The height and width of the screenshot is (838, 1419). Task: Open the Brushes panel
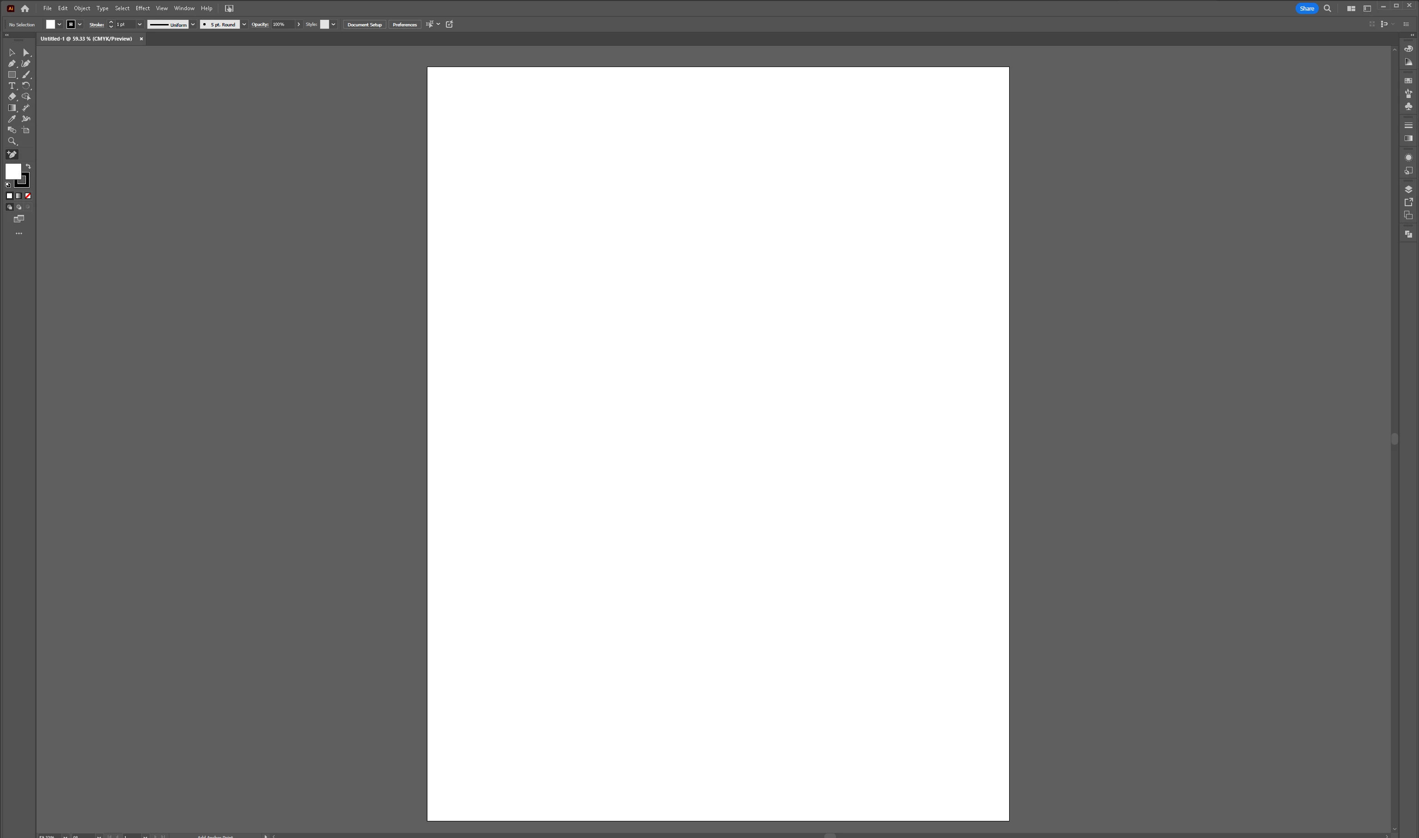1408,94
